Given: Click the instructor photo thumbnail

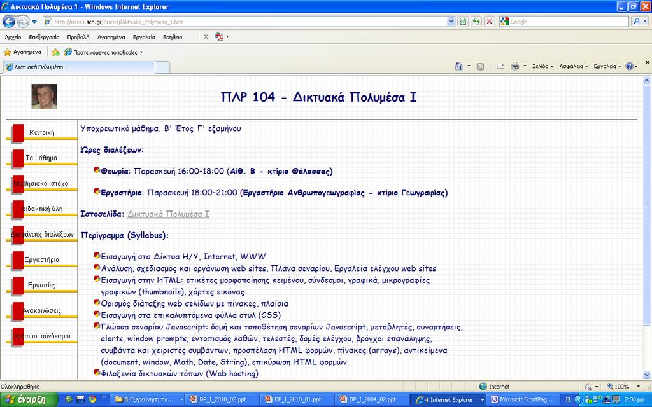Looking at the screenshot, I should (x=44, y=97).
